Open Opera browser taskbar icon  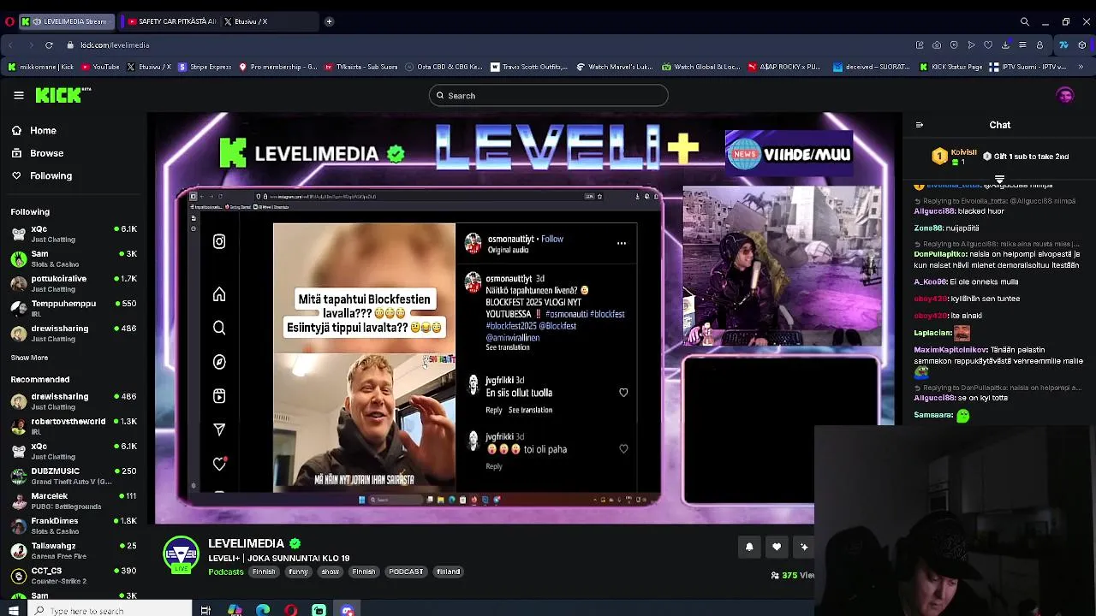291,610
